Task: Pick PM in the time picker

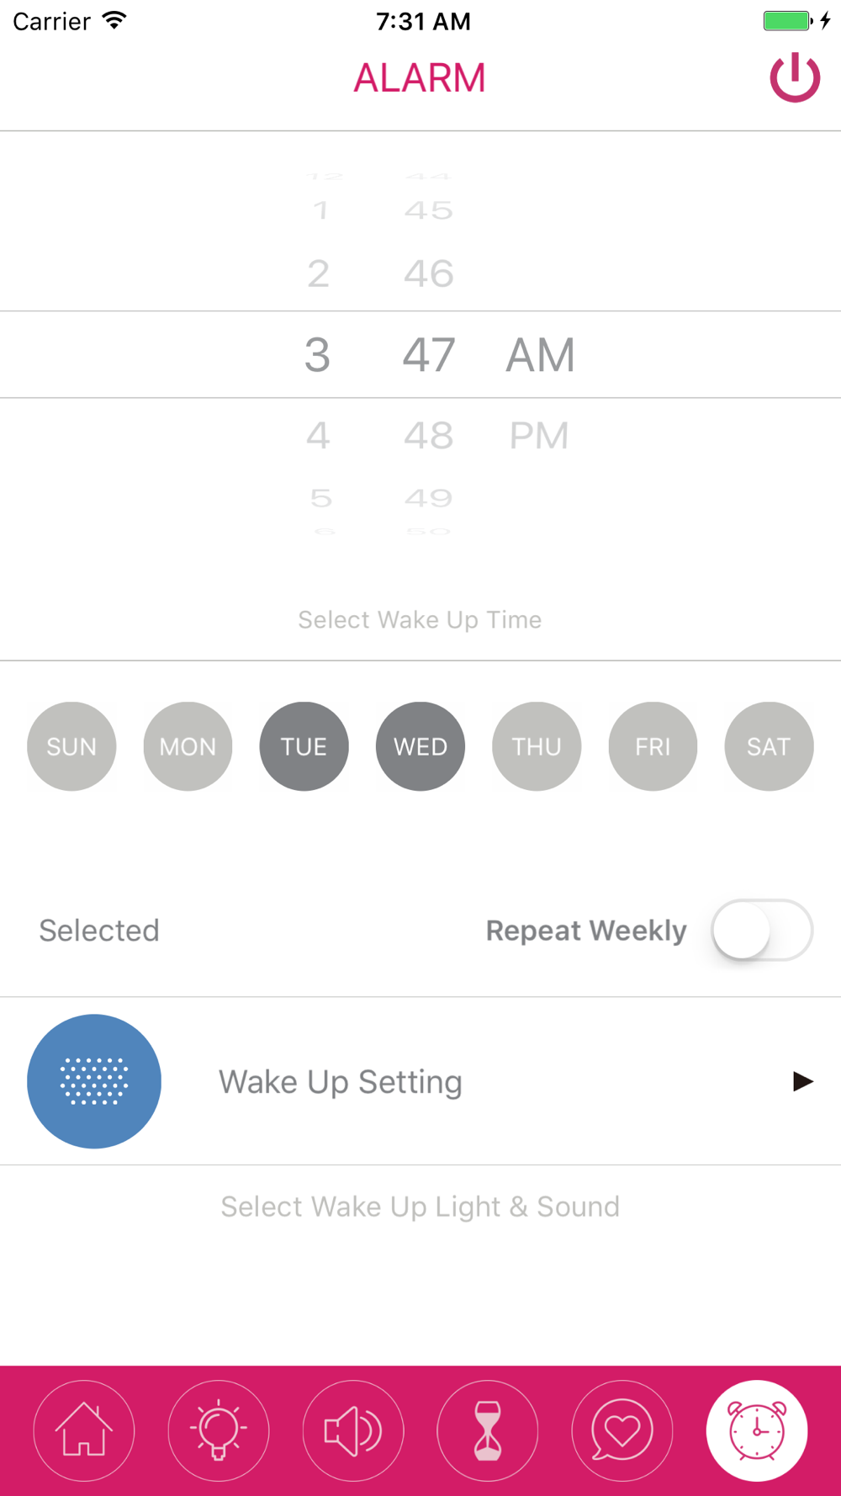Action: coord(539,436)
